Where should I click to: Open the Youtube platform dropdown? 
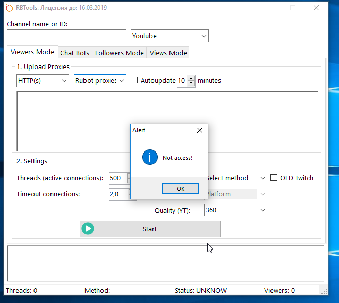169,36
